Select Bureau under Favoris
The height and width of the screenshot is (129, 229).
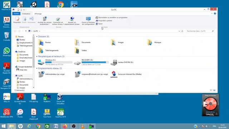[21, 40]
